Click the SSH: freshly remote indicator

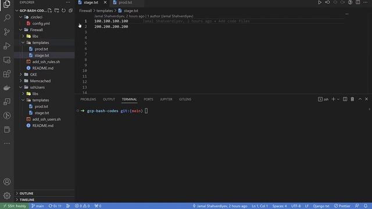[15, 206]
